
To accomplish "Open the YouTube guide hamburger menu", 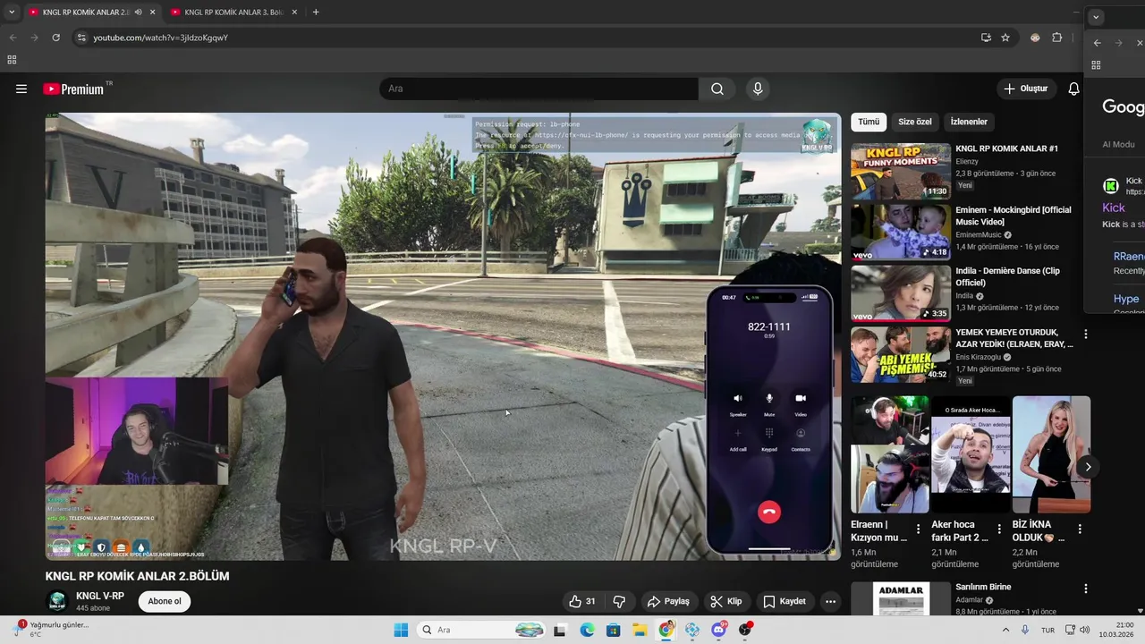I will point(21,89).
